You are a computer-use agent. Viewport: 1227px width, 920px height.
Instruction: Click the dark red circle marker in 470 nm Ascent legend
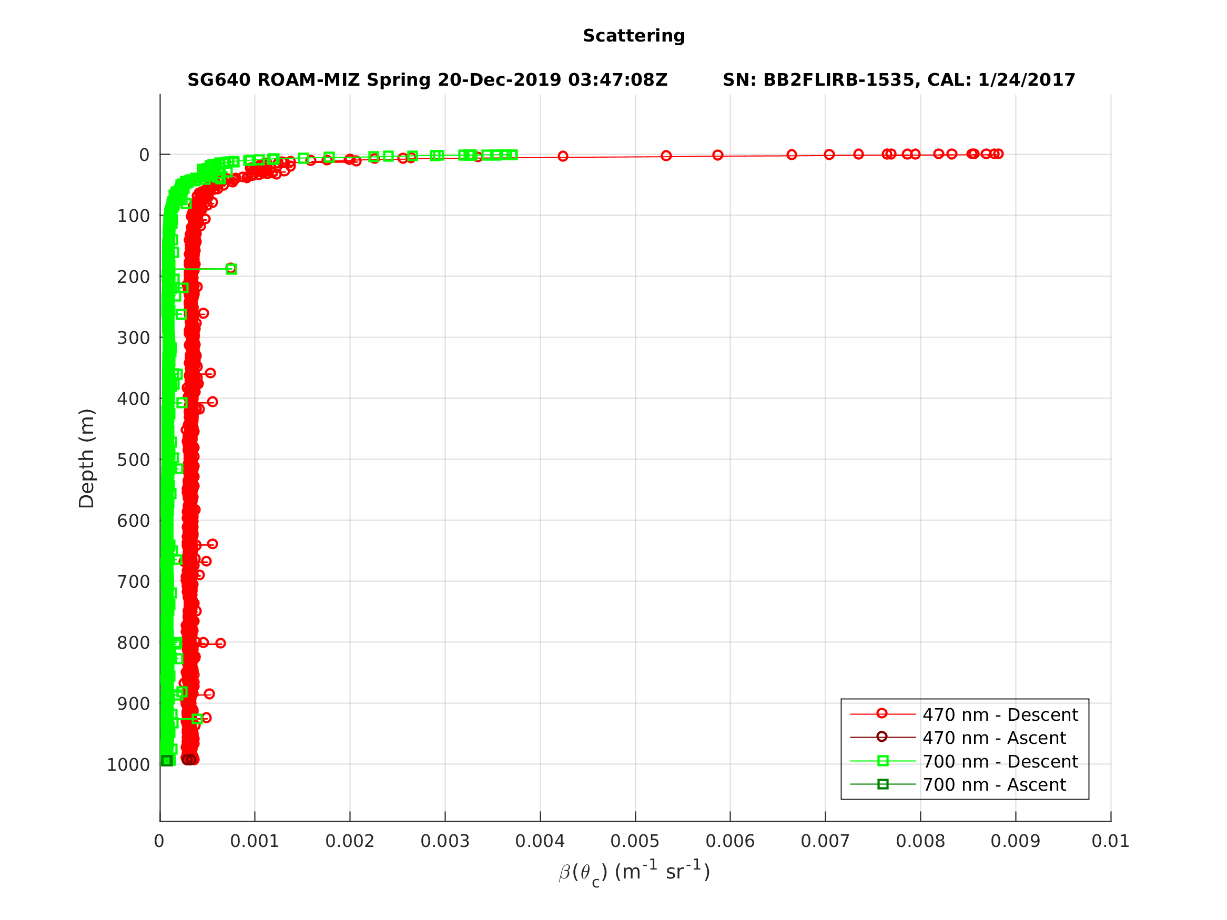(882, 737)
